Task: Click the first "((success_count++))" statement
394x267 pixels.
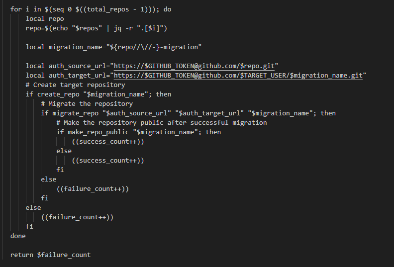Action: 108,142
